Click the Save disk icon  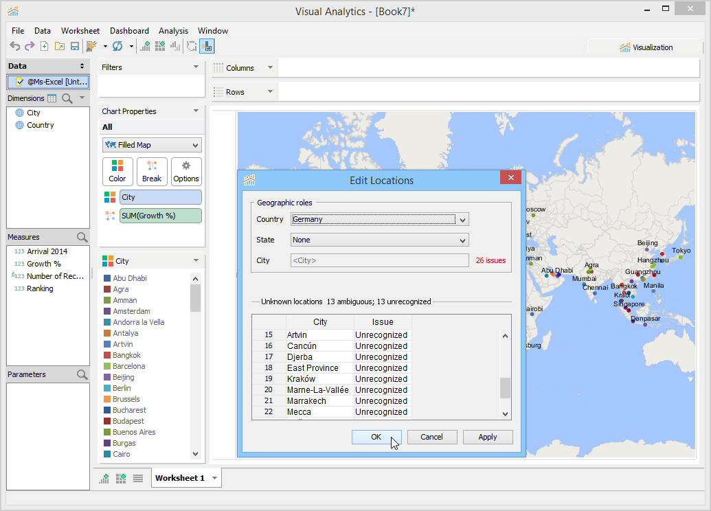click(75, 47)
